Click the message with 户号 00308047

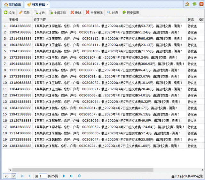pyautogui.click(x=108, y=139)
